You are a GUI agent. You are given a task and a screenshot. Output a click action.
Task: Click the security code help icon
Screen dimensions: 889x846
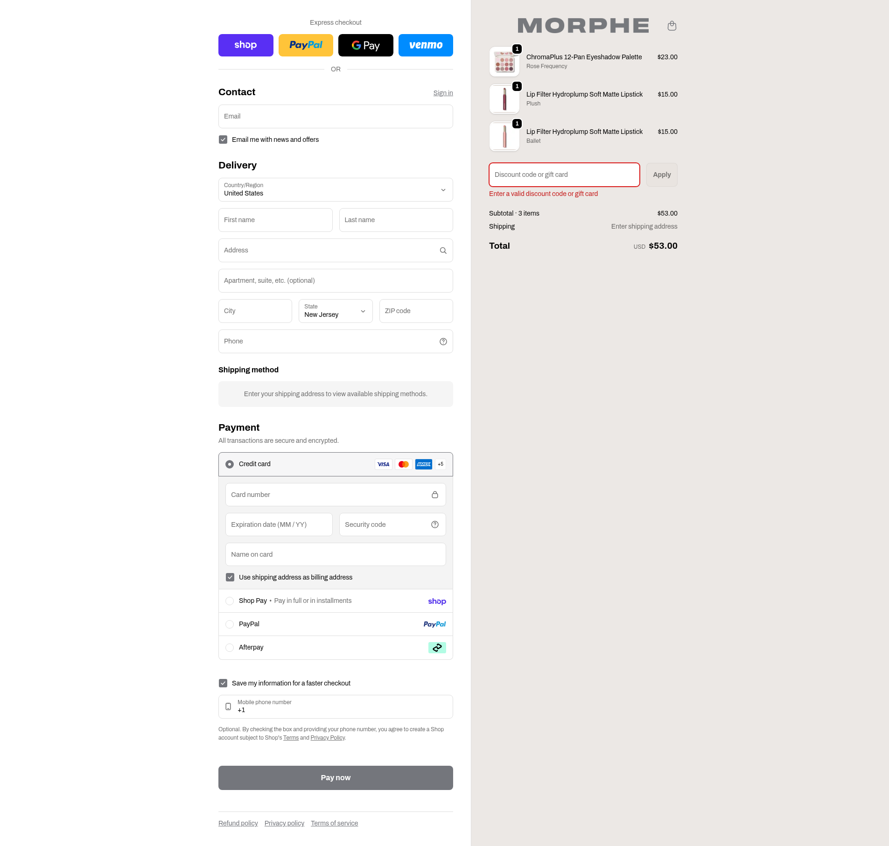click(x=434, y=524)
